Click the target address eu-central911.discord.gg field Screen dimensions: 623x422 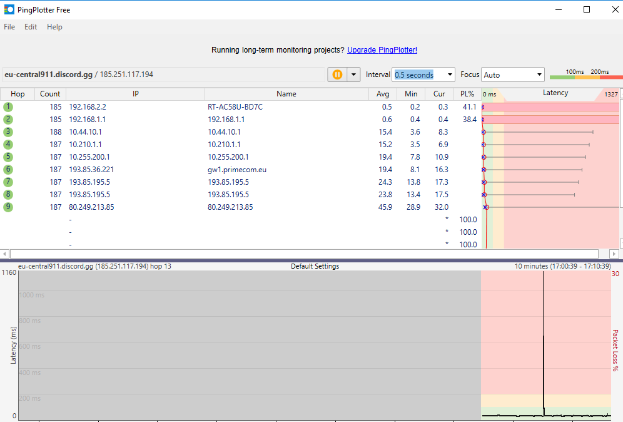(x=163, y=75)
